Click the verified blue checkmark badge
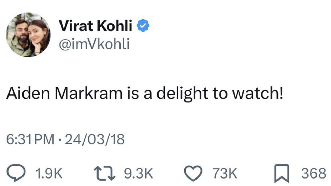The width and height of the screenshot is (331, 186). (x=142, y=25)
